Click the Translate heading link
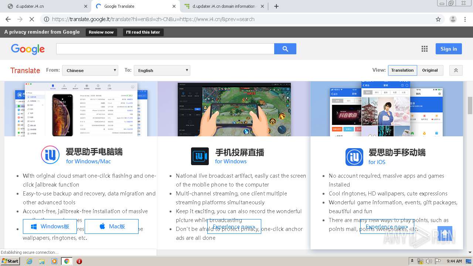Viewport: 473px width, 266px height. click(x=25, y=71)
